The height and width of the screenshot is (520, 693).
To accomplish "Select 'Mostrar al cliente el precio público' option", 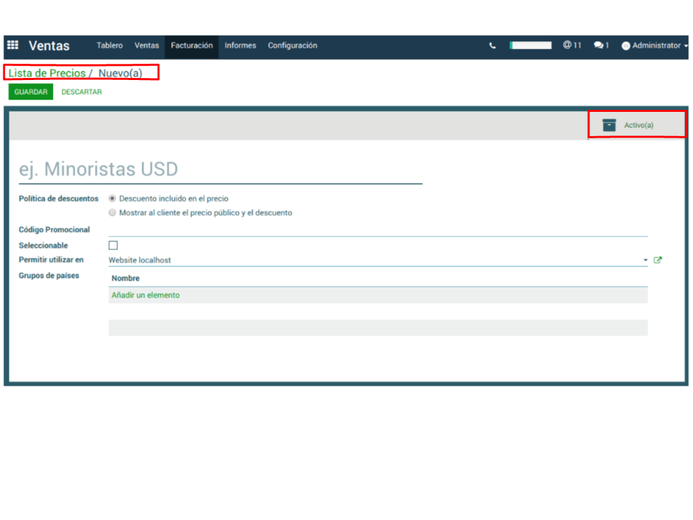I will 112,212.
